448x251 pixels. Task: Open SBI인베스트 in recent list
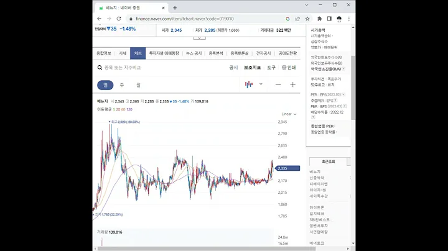click(x=321, y=220)
